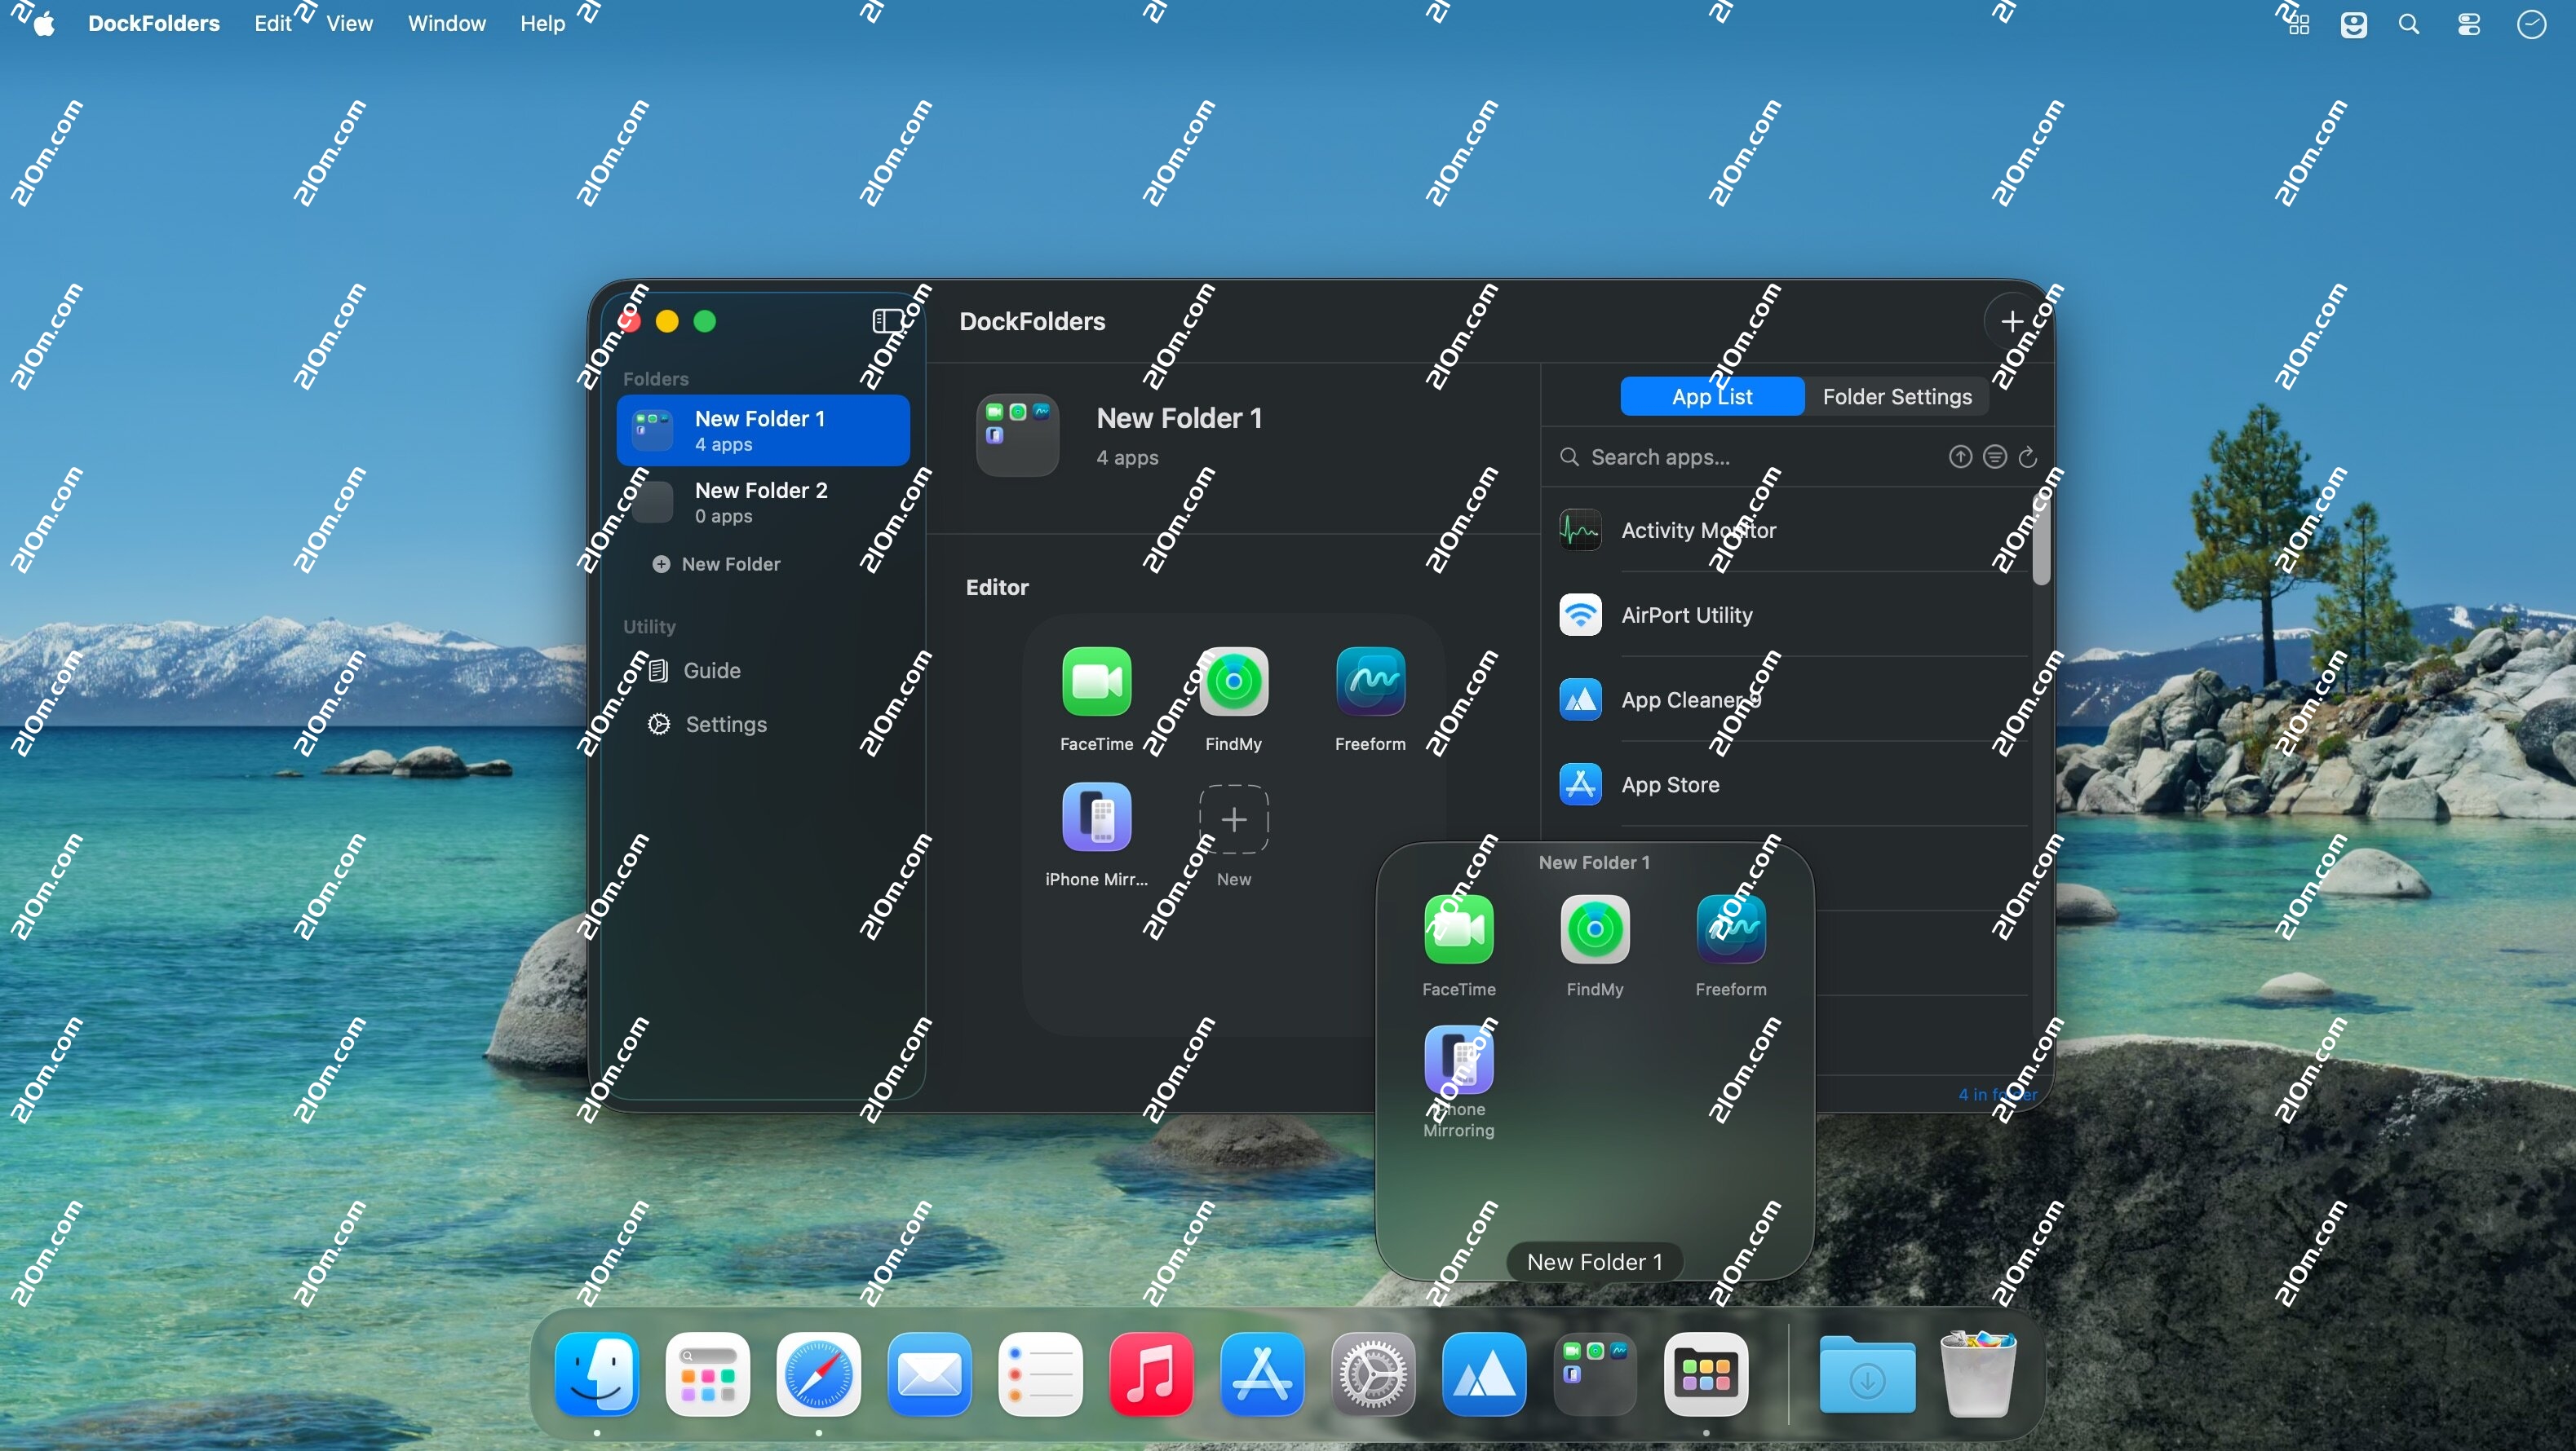The height and width of the screenshot is (1451, 2576).
Task: Open the DockFolders app icon in Dock
Action: click(1706, 1374)
